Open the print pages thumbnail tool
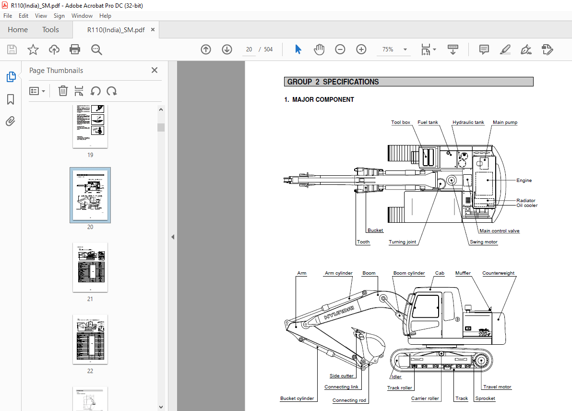The image size is (572, 411). pyautogui.click(x=79, y=91)
